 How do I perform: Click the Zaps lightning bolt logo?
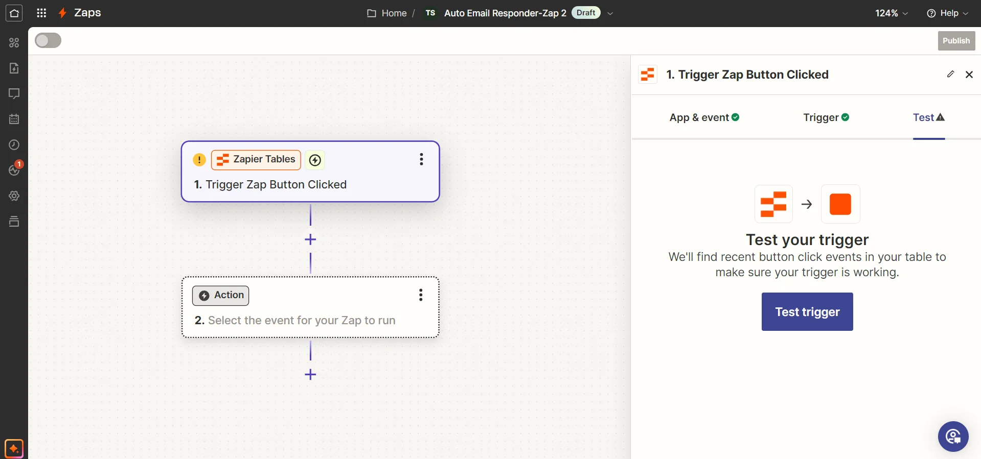62,13
